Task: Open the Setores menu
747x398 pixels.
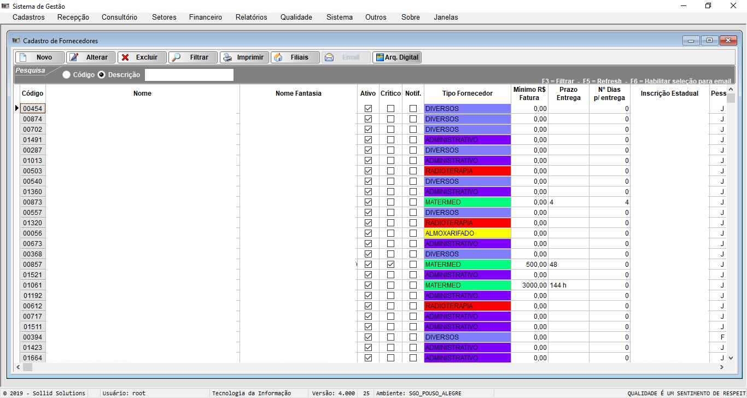Action: click(x=165, y=17)
